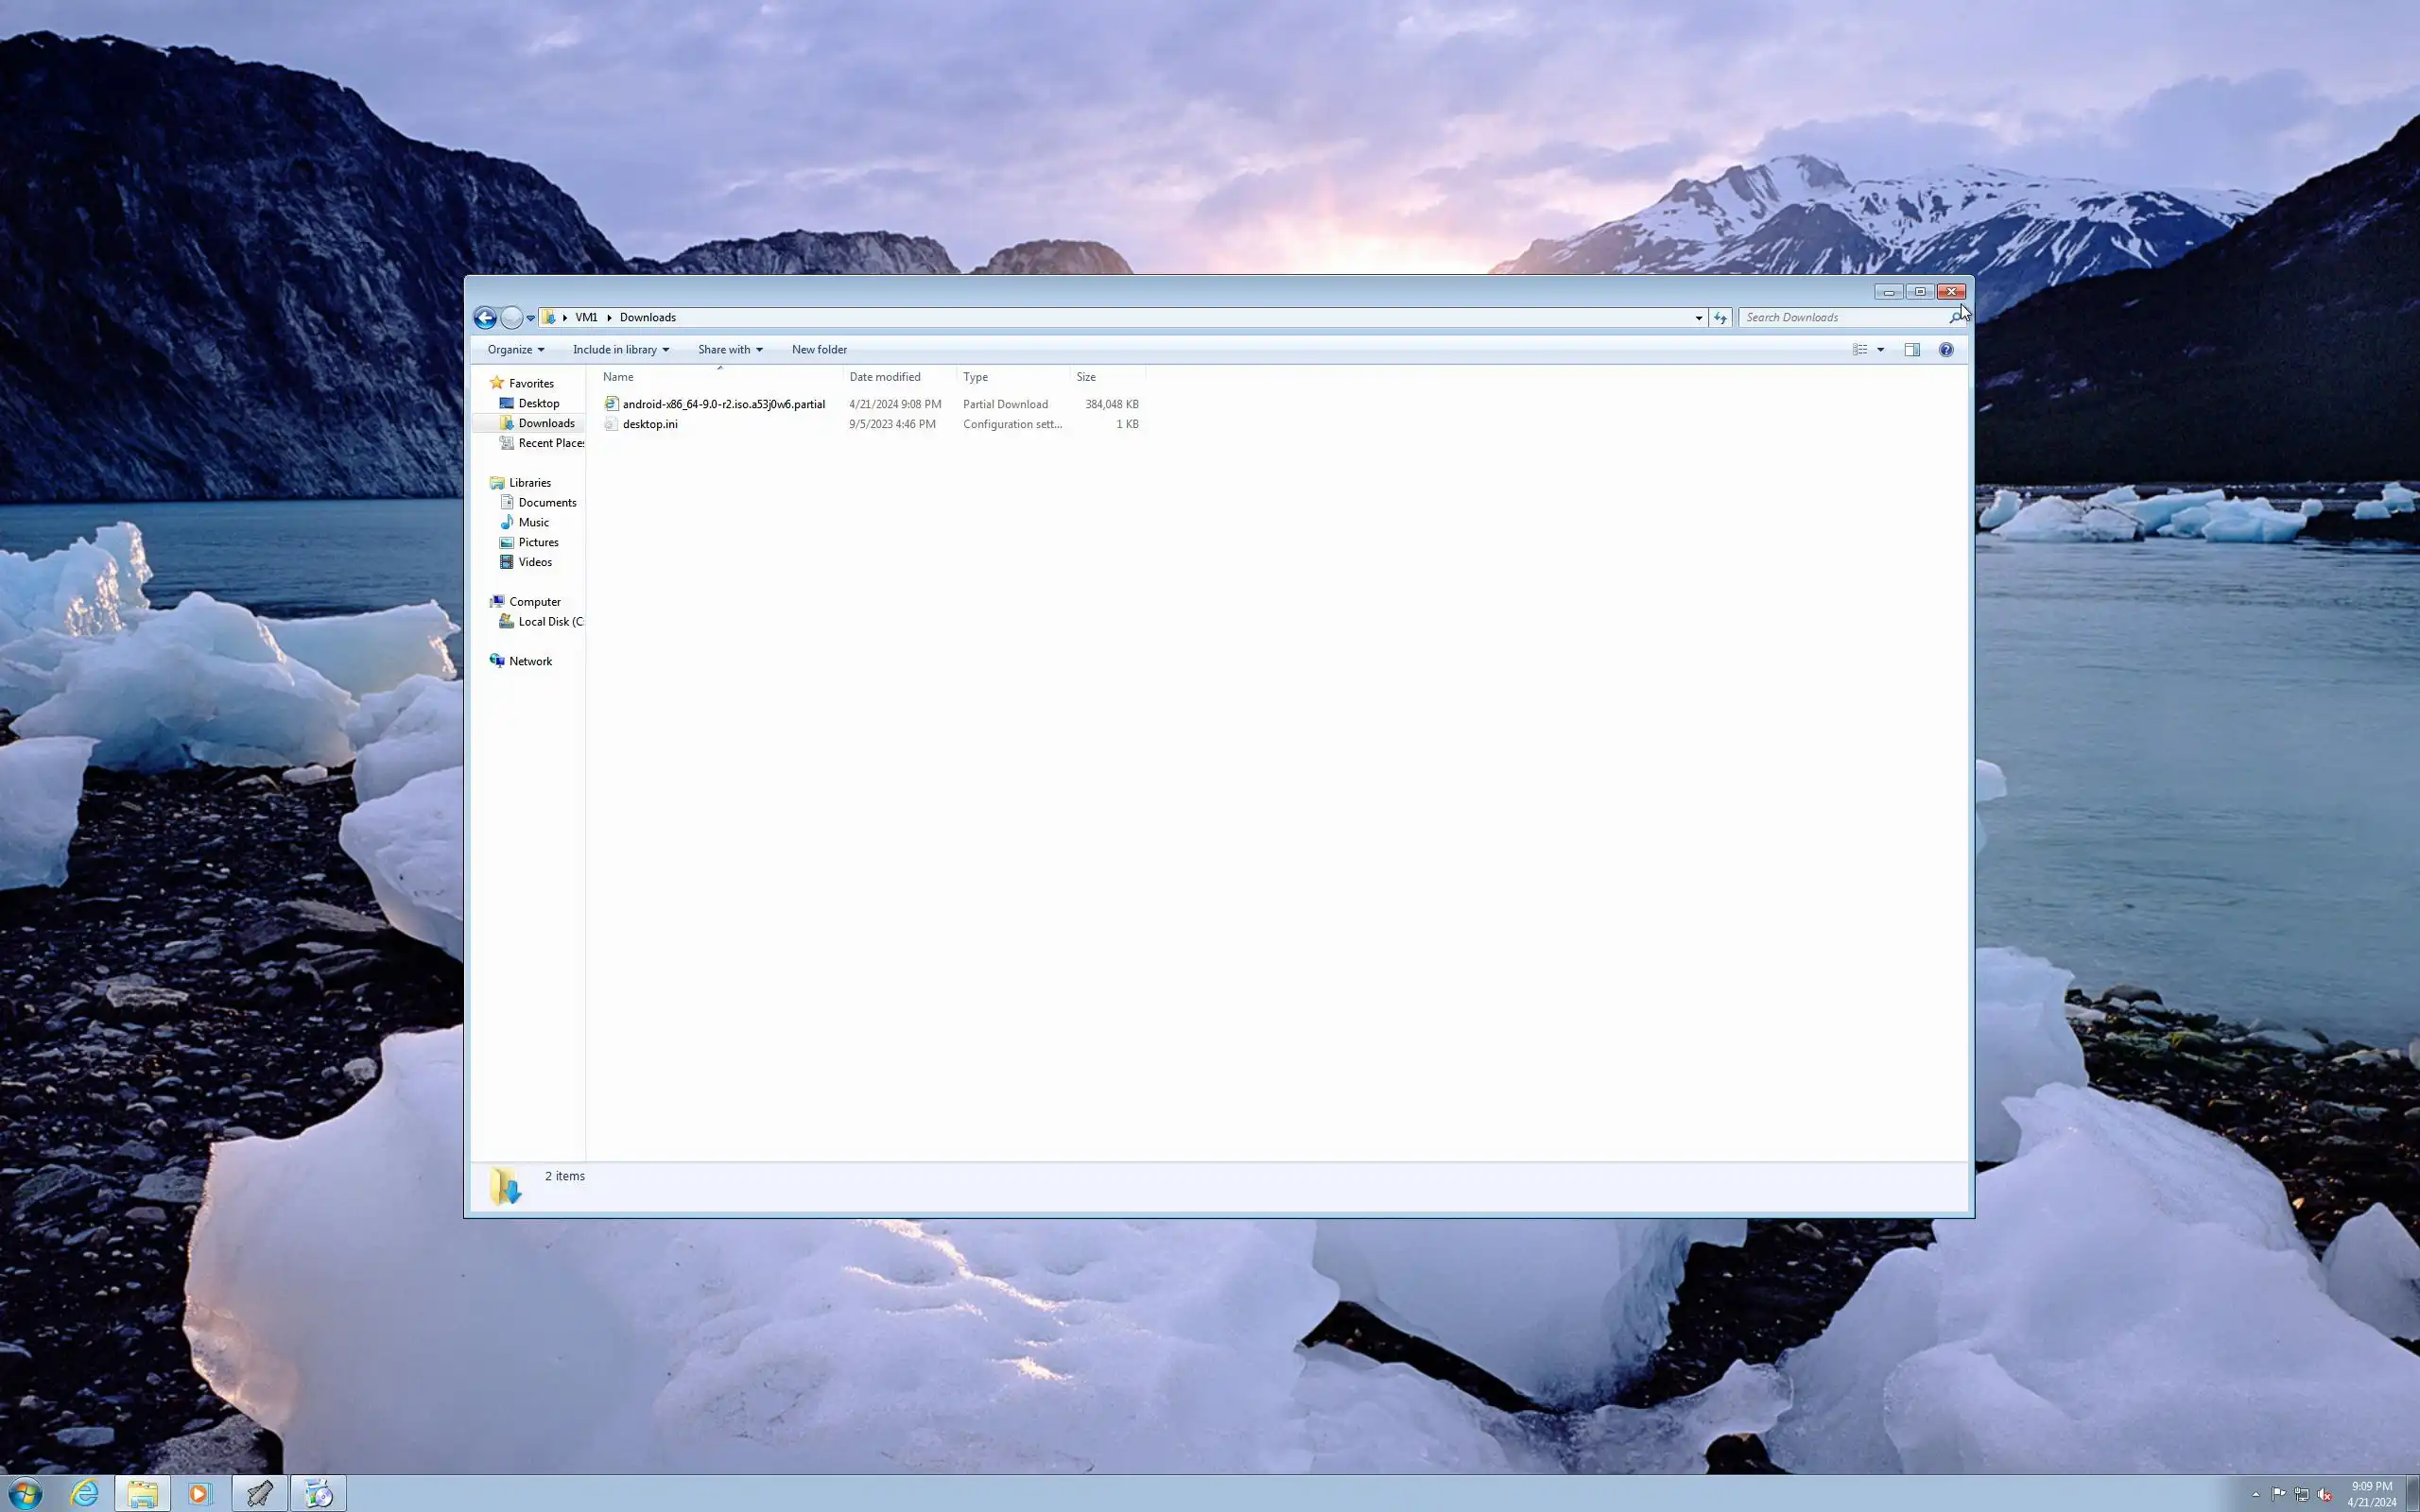Select android-x86_64-9.0-r2.iso partial file
The image size is (2420, 1512).
[x=723, y=404]
